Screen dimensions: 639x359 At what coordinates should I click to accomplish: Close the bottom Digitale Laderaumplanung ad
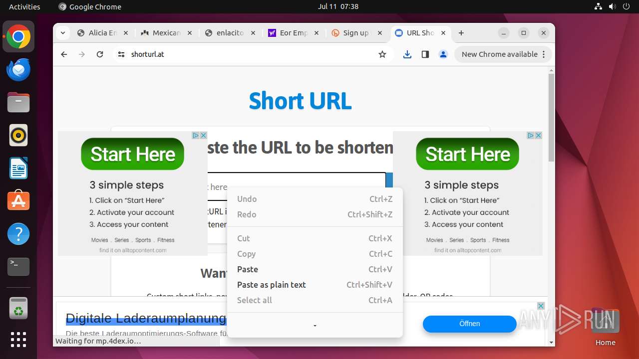541,306
